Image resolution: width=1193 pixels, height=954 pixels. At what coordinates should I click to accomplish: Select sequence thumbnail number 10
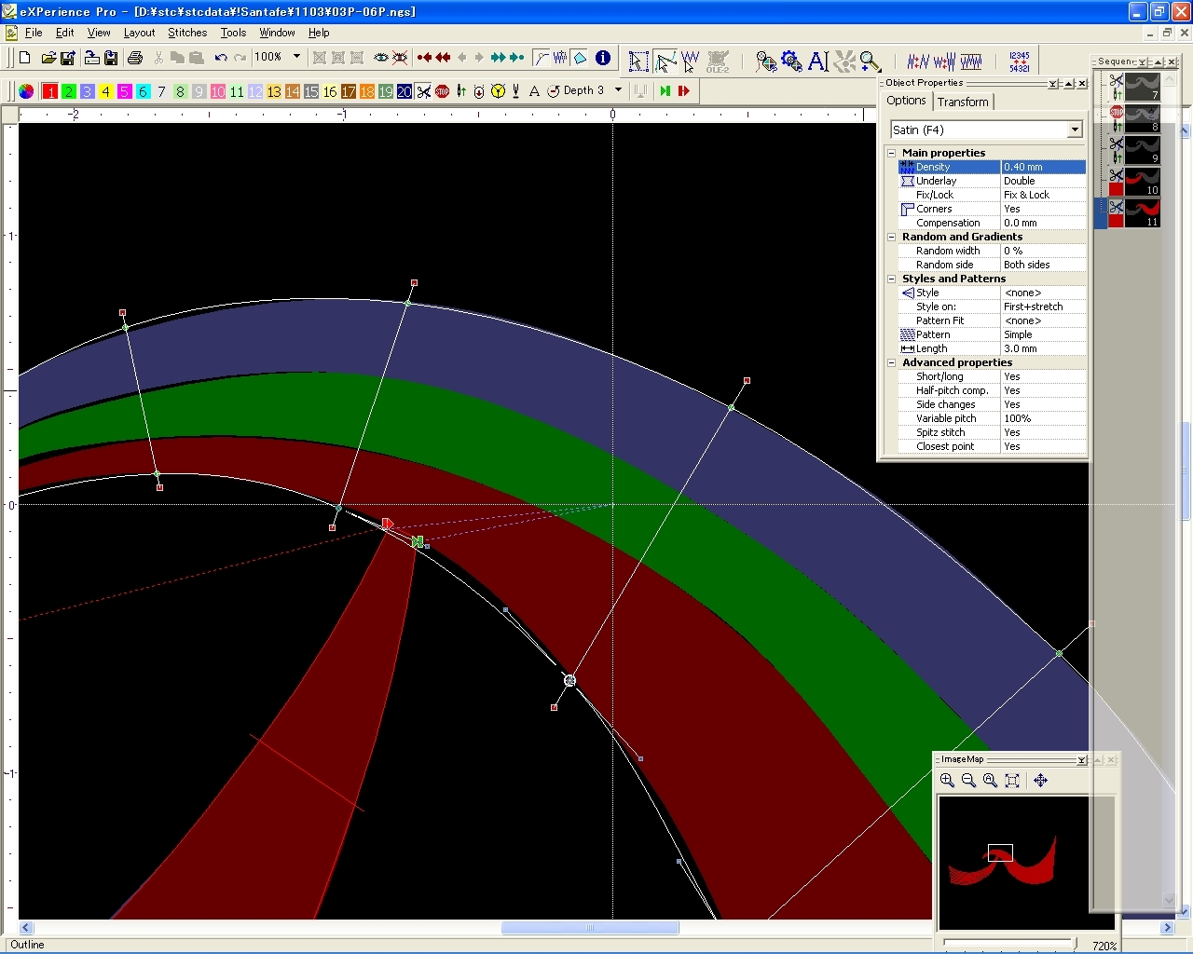point(1142,181)
